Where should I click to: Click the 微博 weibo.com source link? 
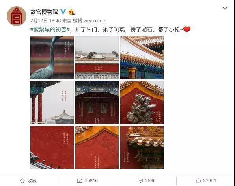pos(90,21)
